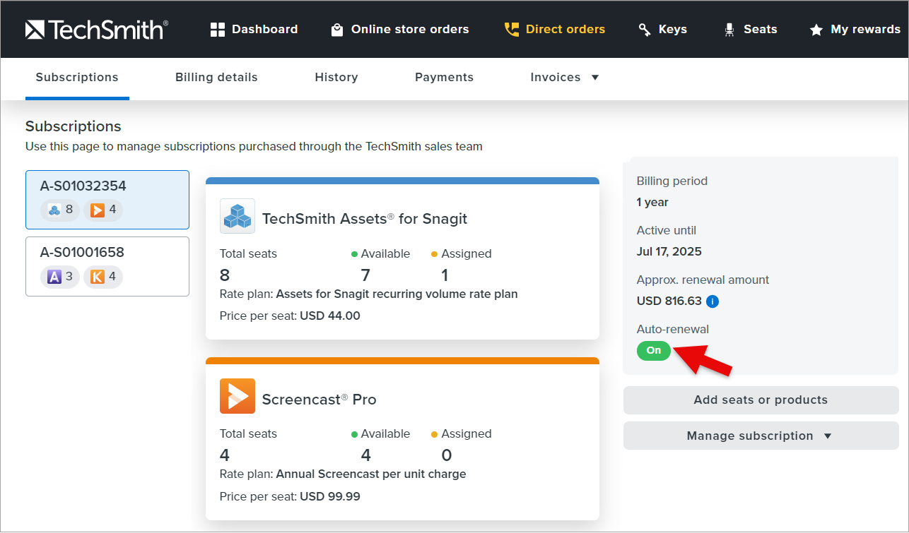This screenshot has width=909, height=533.
Task: Click the Direct orders phone icon
Action: 511,30
